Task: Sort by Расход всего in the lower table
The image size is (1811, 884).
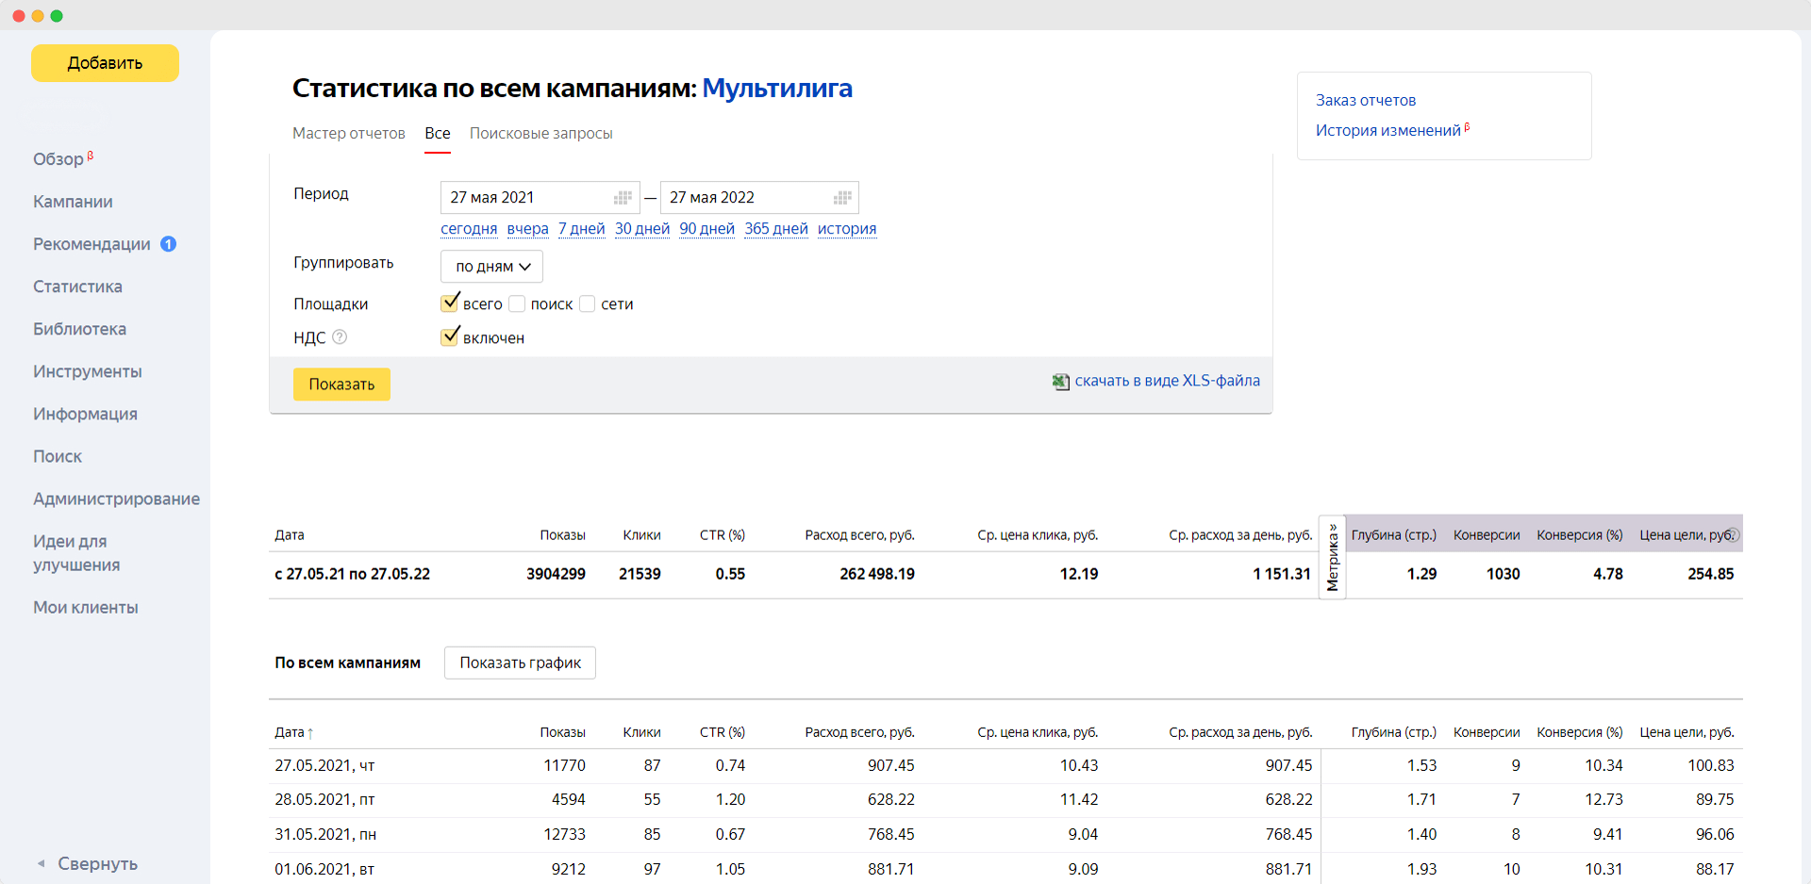Action: click(859, 732)
